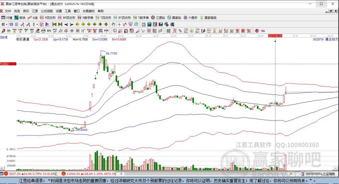Switch to the K线 chart view
Image resolution: width=339 pixels, height=184 pixels.
pos(33,18)
